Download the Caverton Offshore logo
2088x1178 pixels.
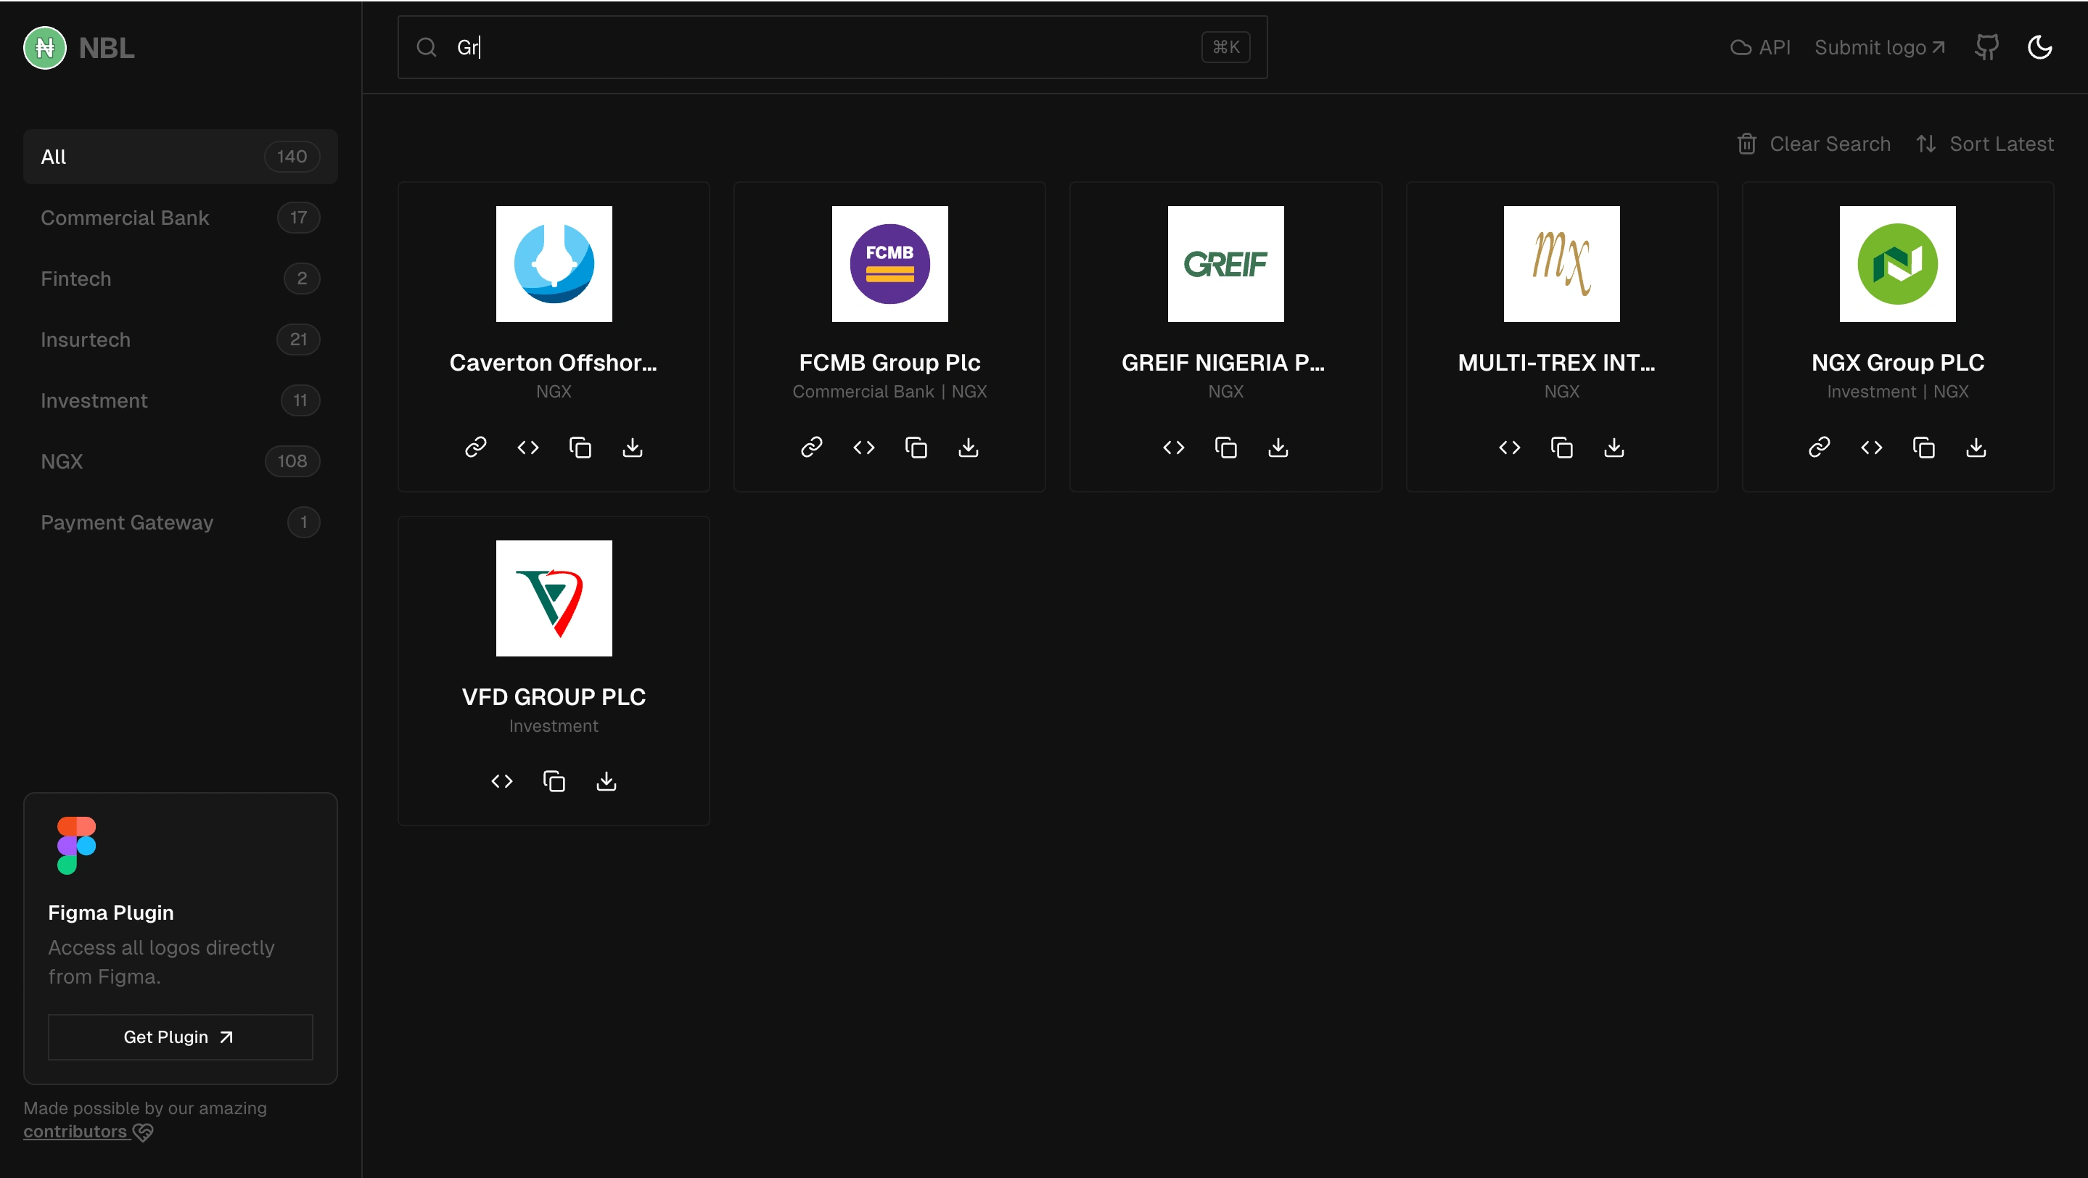632,448
